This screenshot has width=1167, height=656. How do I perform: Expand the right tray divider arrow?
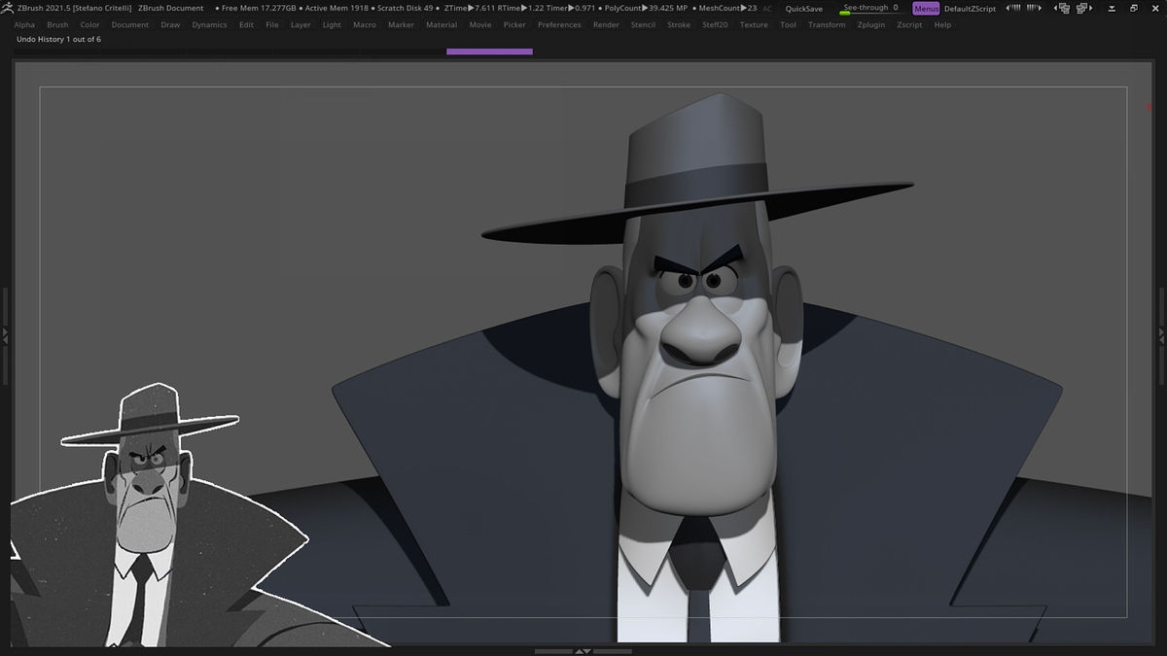pos(1162,334)
